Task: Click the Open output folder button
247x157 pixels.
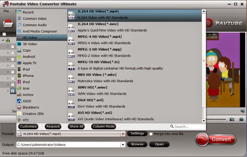Action: pos(159,144)
